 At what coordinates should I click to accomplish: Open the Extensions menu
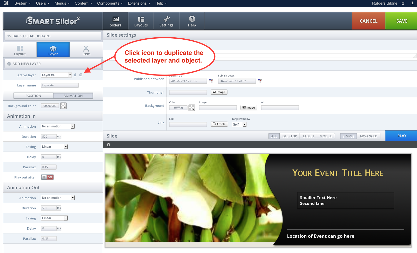(139, 3)
